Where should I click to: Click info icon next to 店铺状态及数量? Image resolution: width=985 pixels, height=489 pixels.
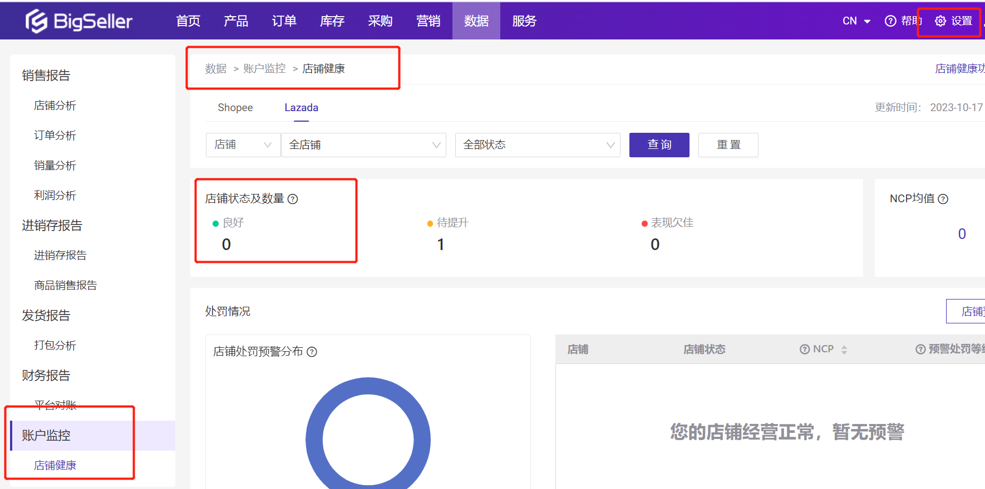293,199
